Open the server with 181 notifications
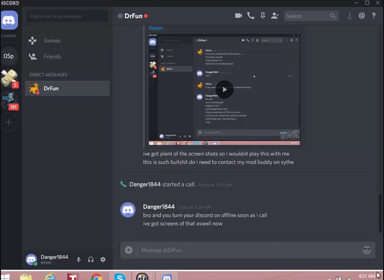 pyautogui.click(x=9, y=100)
